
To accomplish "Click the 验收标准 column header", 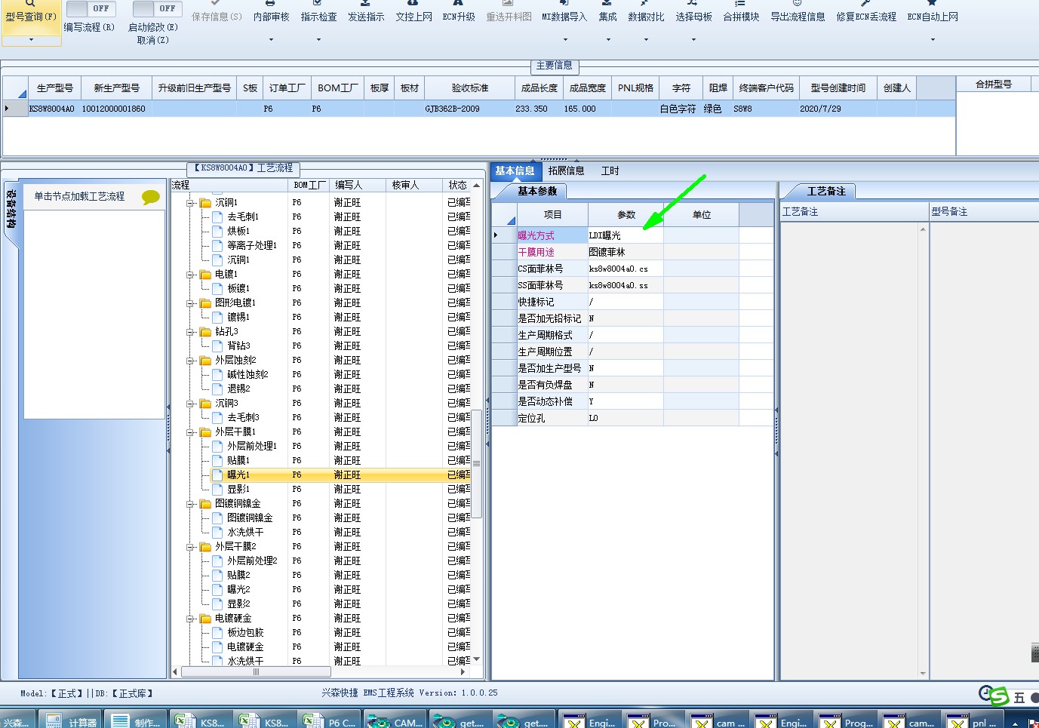I will tap(470, 88).
